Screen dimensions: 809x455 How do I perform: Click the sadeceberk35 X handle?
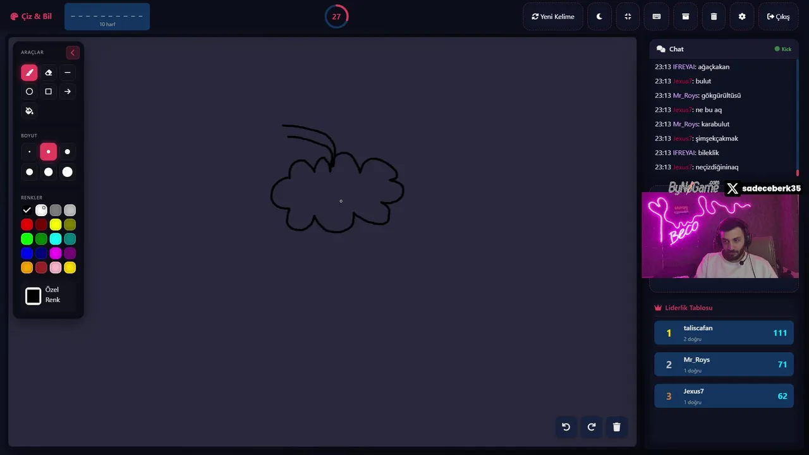(x=763, y=188)
